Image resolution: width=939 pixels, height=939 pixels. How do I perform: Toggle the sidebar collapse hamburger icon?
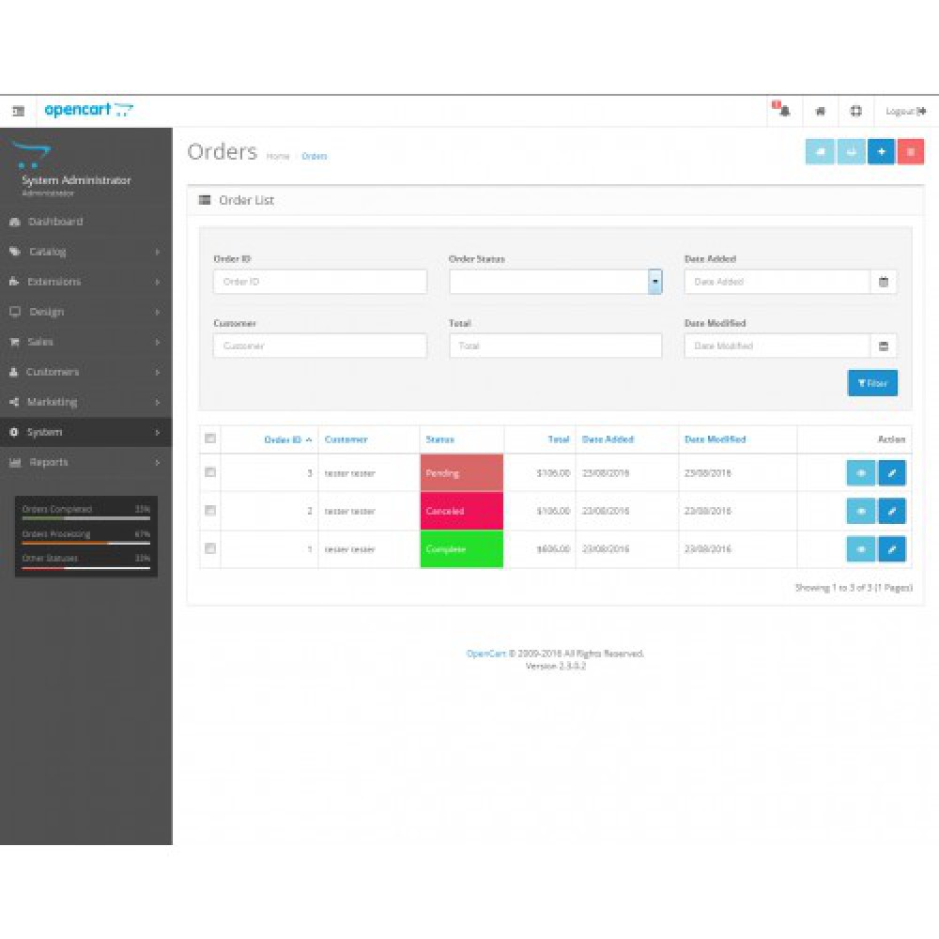[18, 111]
